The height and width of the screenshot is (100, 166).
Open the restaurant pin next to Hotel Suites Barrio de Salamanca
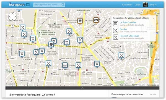42,51
